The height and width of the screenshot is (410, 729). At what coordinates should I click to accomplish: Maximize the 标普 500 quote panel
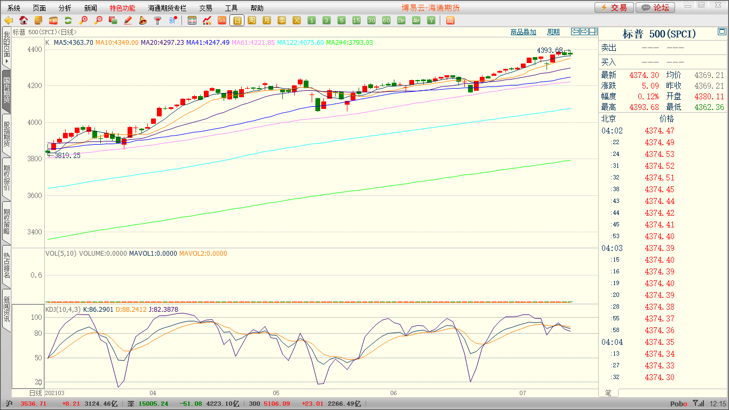coord(722,33)
